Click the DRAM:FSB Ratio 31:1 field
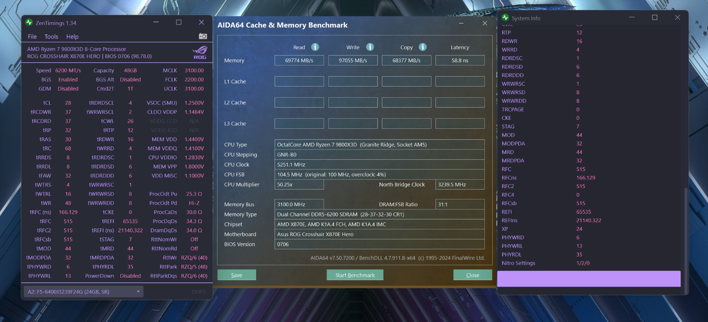This screenshot has height=322, width=708. (x=460, y=204)
